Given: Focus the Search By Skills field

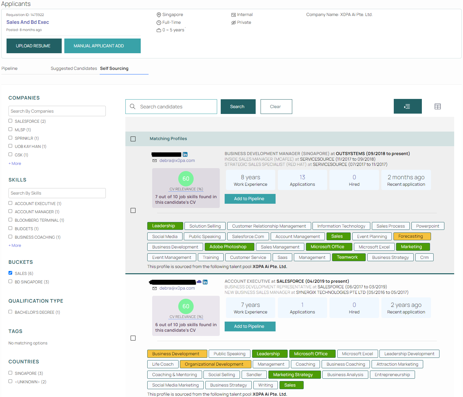Looking at the screenshot, I should [x=57, y=193].
